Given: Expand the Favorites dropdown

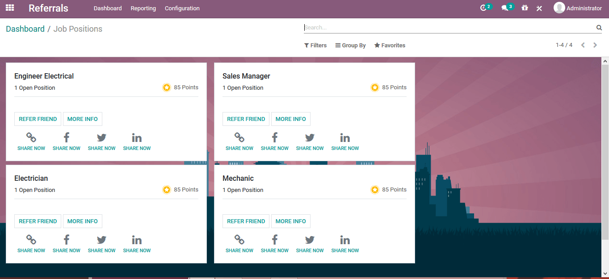Looking at the screenshot, I should coord(390,46).
